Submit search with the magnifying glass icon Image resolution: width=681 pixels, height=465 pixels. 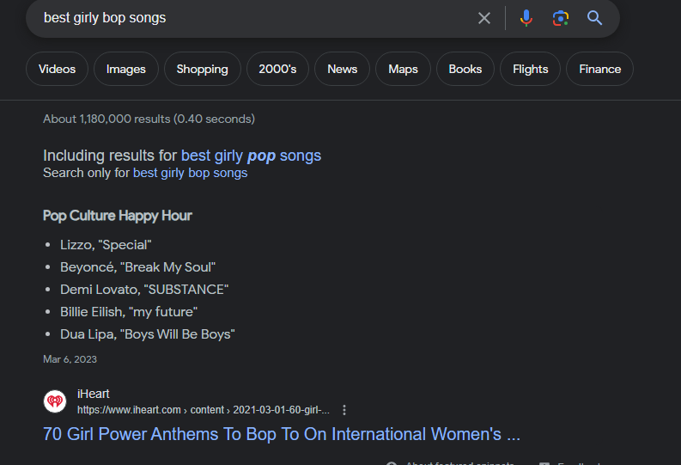coord(594,18)
